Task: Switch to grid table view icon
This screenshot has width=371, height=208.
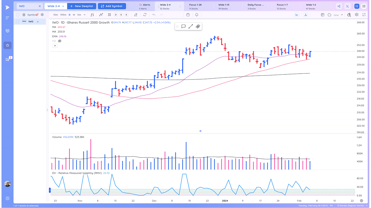Action: 364,6
